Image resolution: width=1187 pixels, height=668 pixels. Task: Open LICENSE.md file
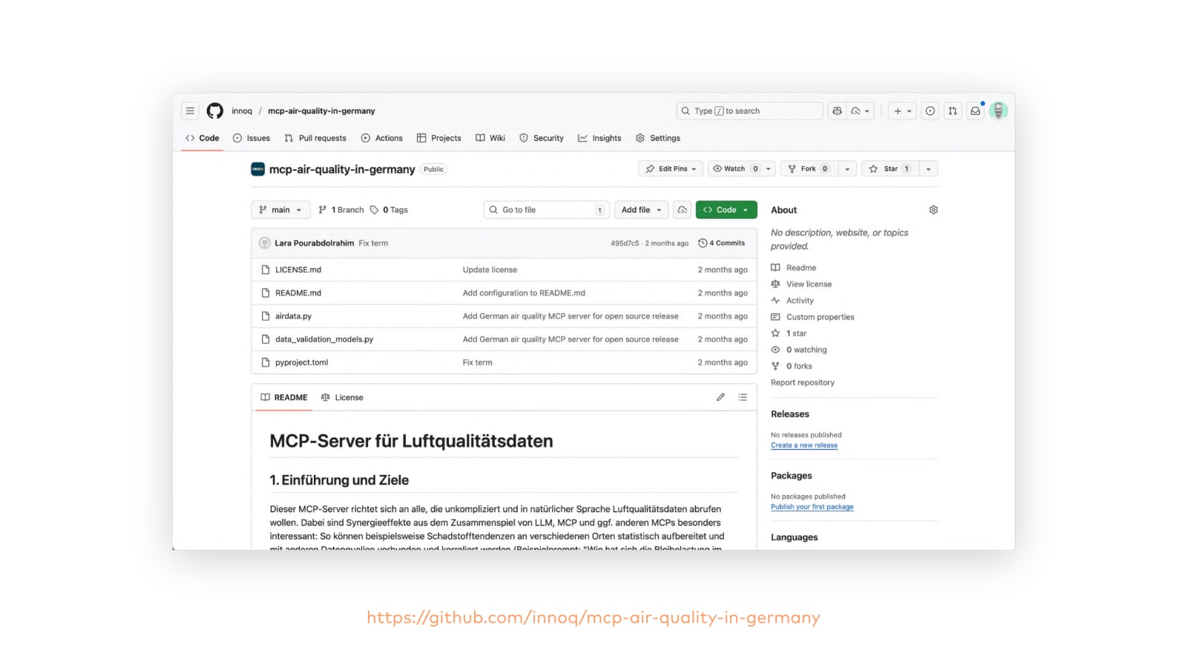coord(298,269)
